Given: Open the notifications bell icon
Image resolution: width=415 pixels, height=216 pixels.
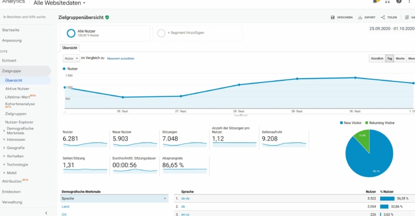Looking at the screenshot, I should point(376,2).
